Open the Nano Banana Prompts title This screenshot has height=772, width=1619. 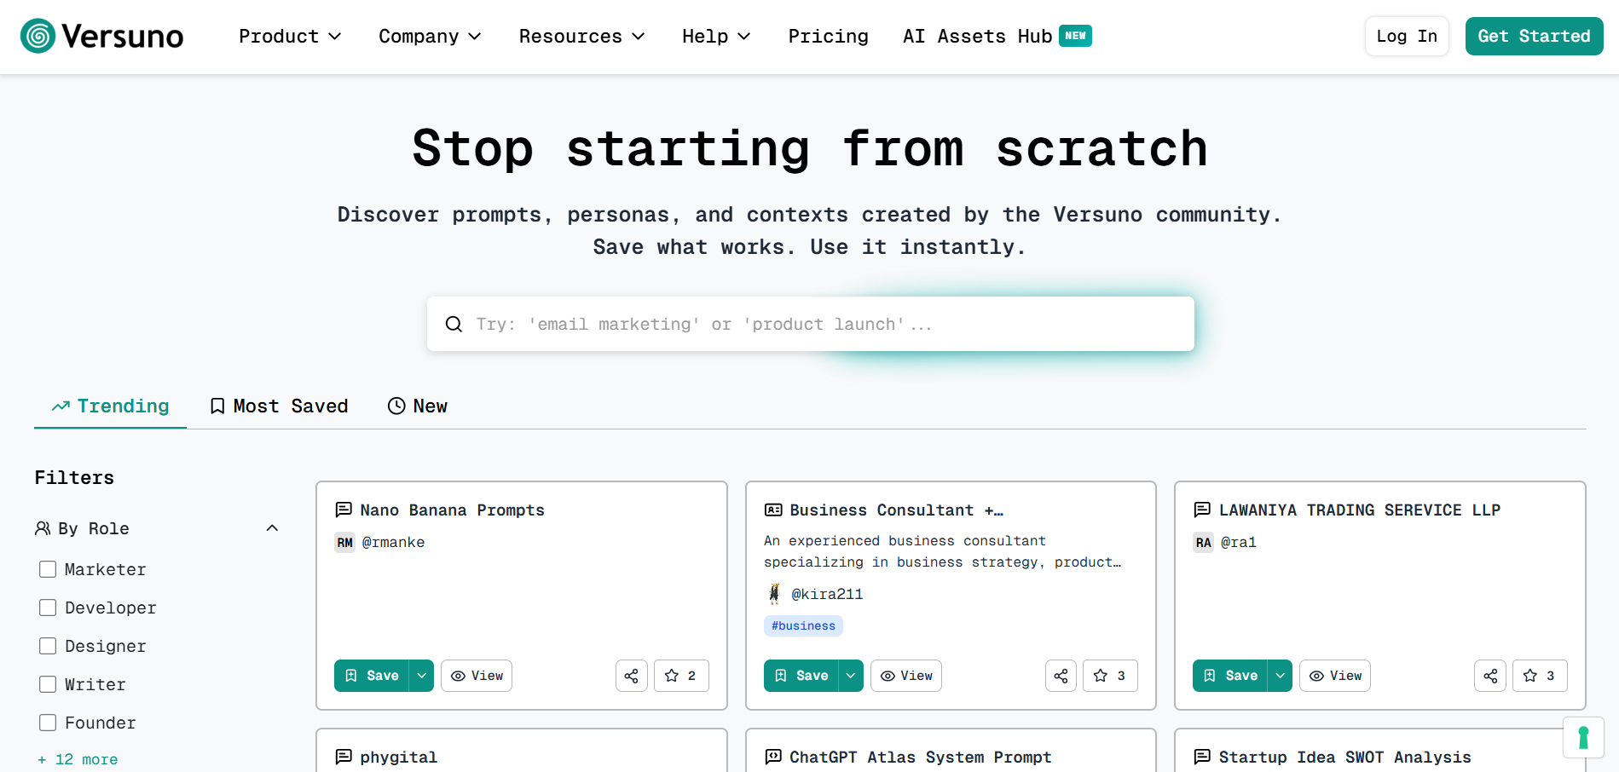(452, 510)
